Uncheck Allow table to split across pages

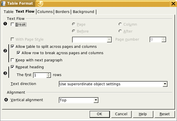(12, 46)
